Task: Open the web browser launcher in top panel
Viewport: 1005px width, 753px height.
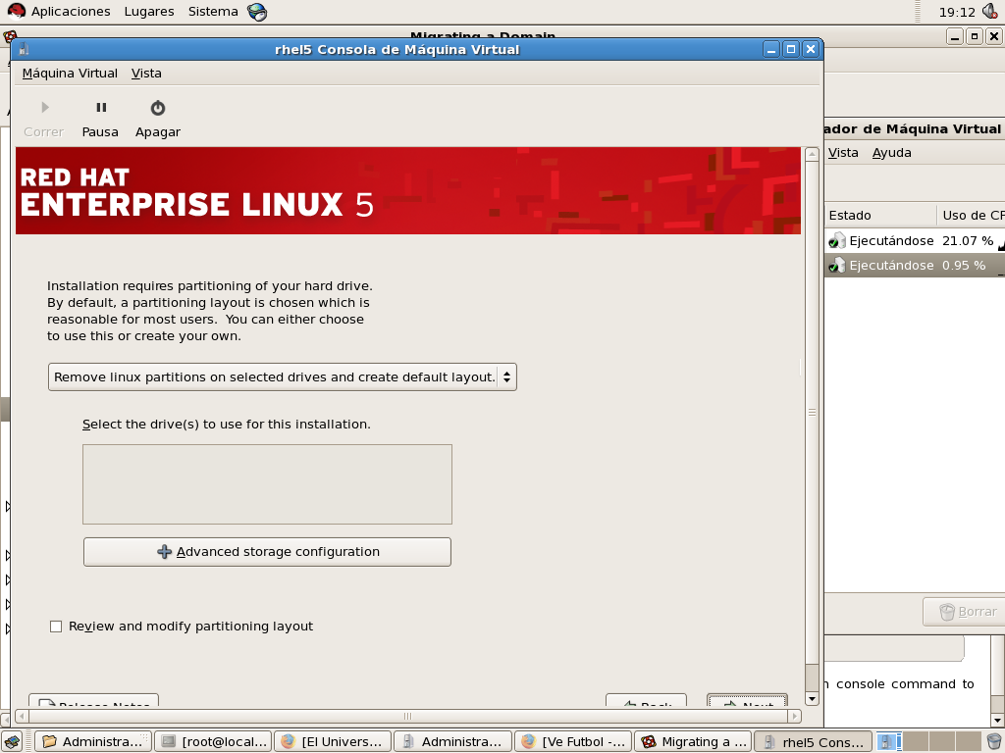Action: (257, 12)
